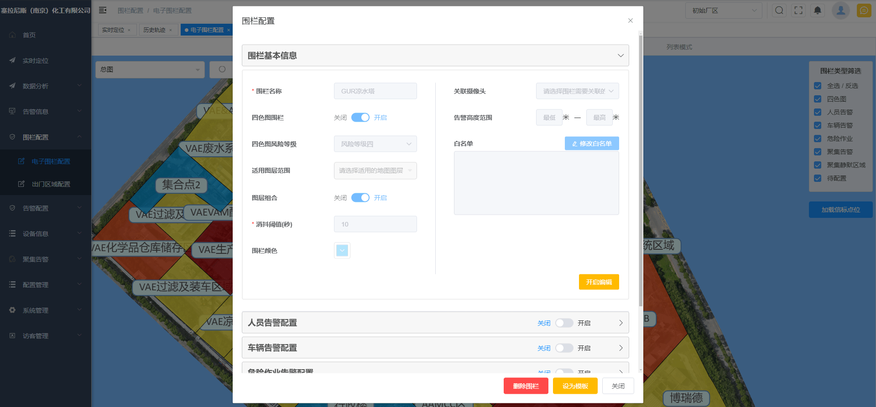Open the 围栏颜色 color picker swatch
The image size is (876, 407).
click(342, 250)
